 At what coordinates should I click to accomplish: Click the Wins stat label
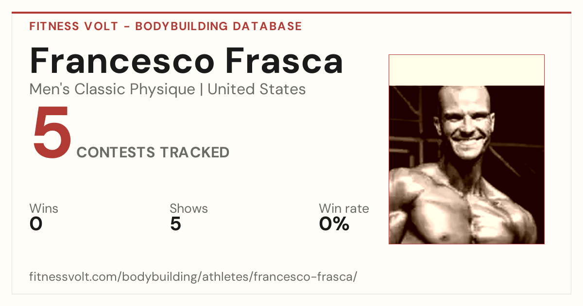click(44, 209)
